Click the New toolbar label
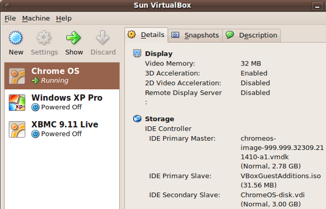The image size is (326, 209). [16, 52]
